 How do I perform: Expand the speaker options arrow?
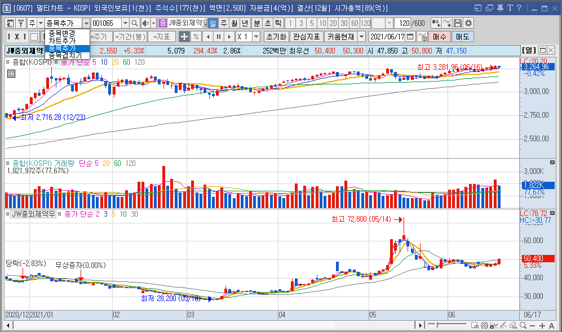(153, 23)
